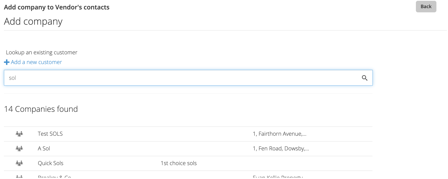448x179 pixels.
Task: Click the Add company page heading
Action: pyautogui.click(x=33, y=22)
